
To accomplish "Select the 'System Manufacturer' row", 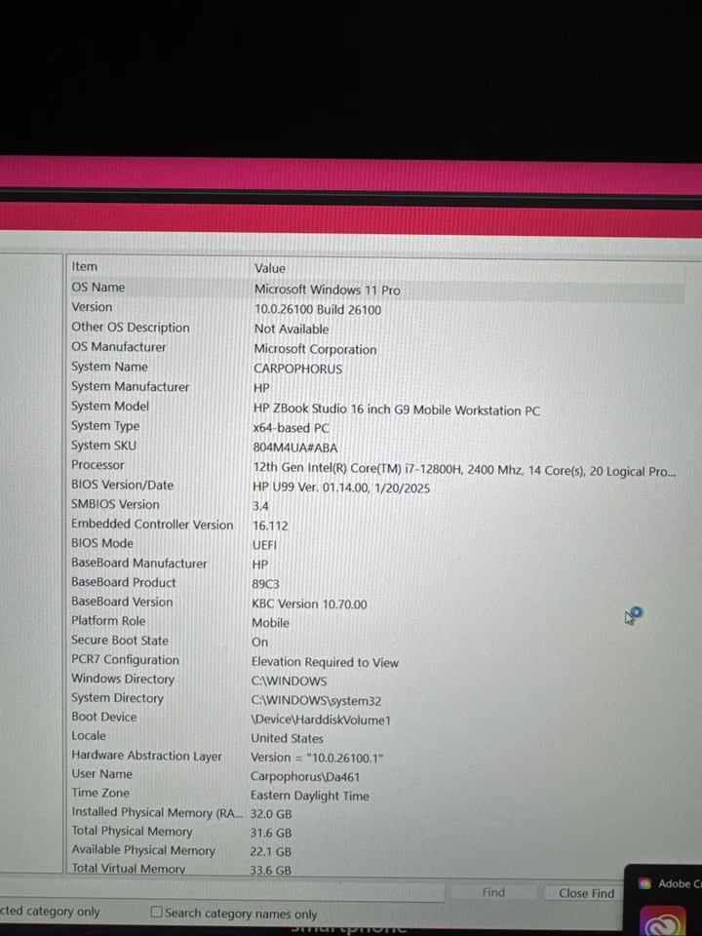I will pyautogui.click(x=130, y=386).
